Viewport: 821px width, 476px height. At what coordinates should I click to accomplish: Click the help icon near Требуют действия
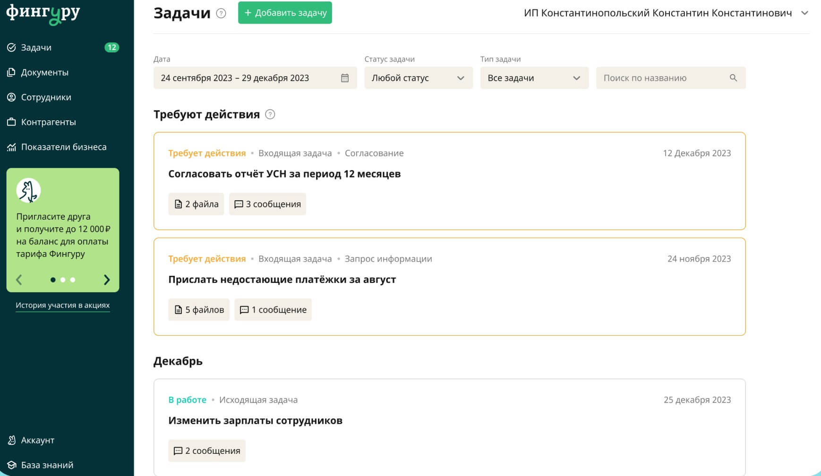tap(270, 114)
